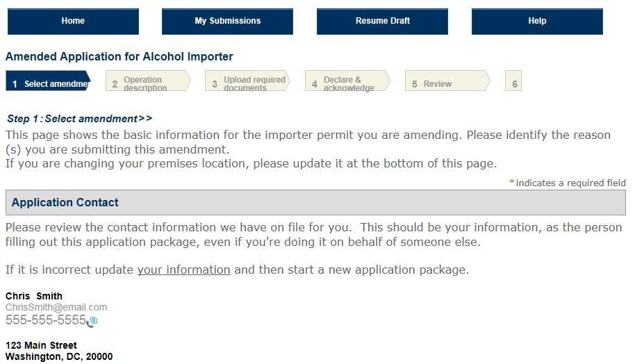The image size is (635, 364).
Task: Click the ChrisSmith@email.com email address
Action: pyautogui.click(x=56, y=307)
